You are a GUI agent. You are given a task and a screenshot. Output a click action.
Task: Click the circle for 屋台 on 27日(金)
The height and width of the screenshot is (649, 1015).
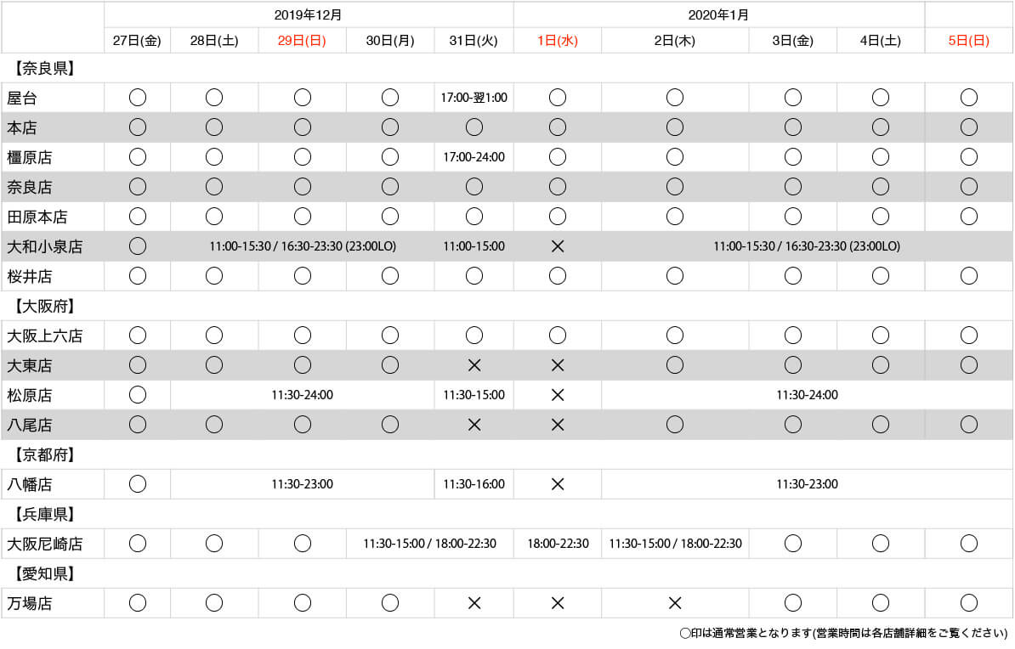pos(137,98)
